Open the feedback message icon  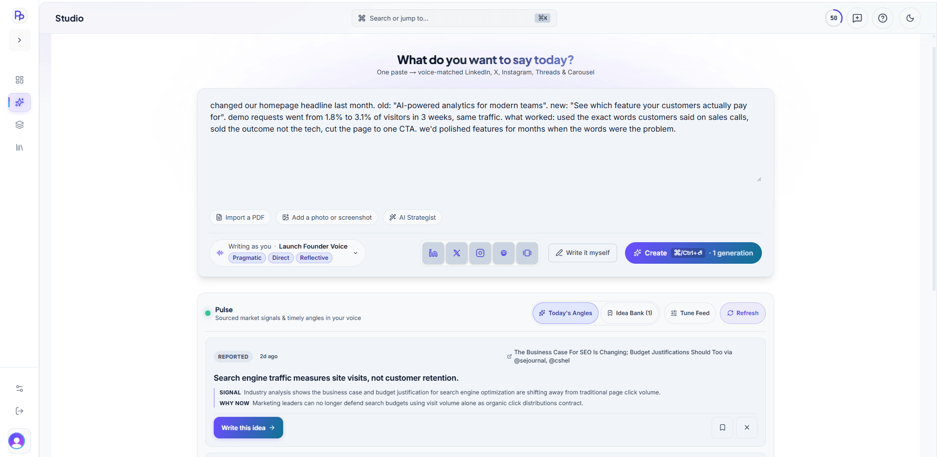pos(857,18)
